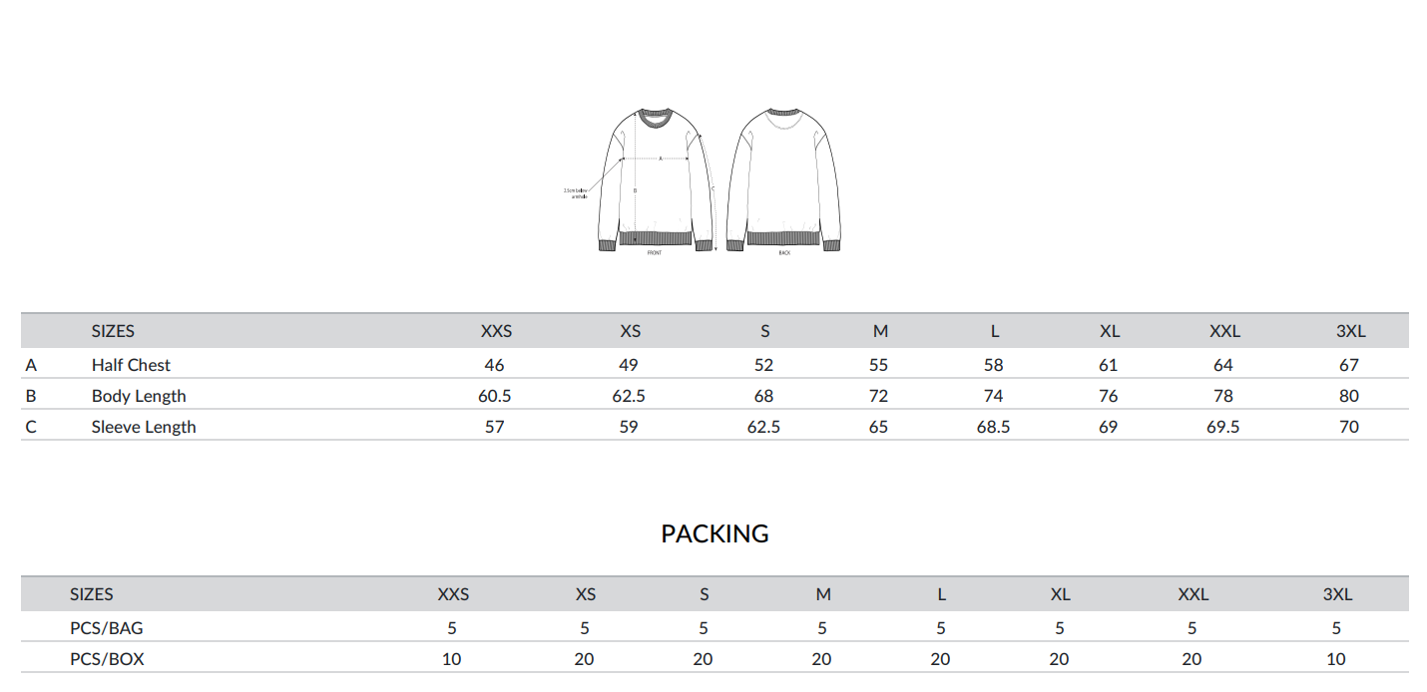This screenshot has height=692, width=1427.
Task: Click the front view sweatshirt diagram
Action: pyautogui.click(x=655, y=179)
